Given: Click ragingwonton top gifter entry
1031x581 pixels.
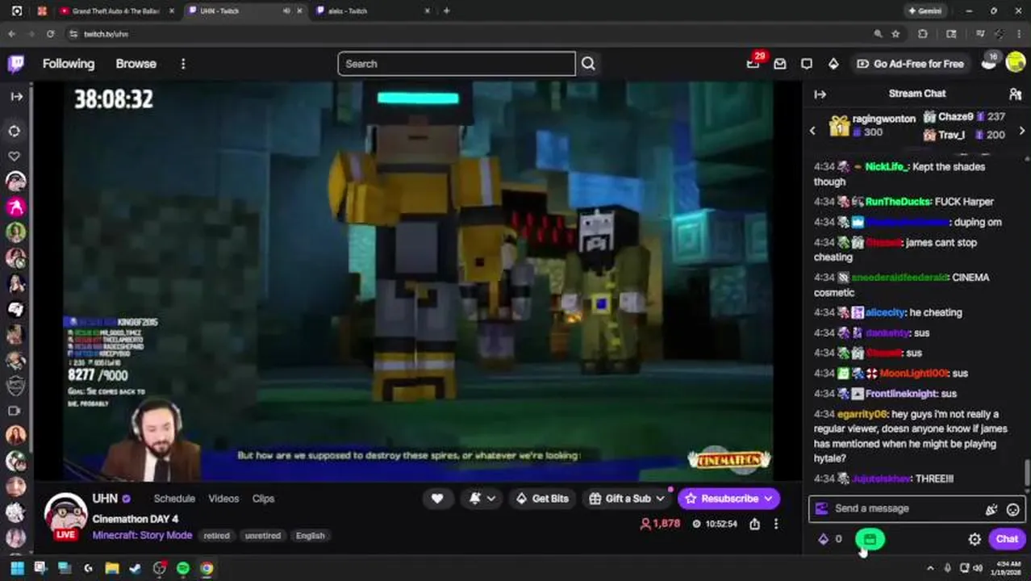Looking at the screenshot, I should pos(874,125).
